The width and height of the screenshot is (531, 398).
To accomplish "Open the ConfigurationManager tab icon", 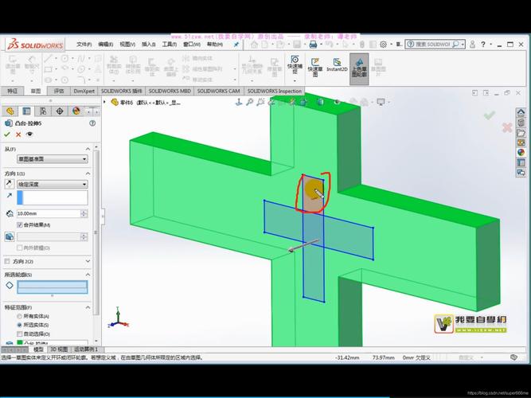I will point(43,111).
